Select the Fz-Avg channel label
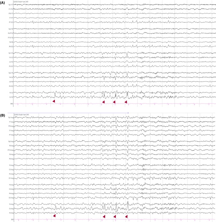The width and height of the screenshot is (216, 222). (11, 204)
